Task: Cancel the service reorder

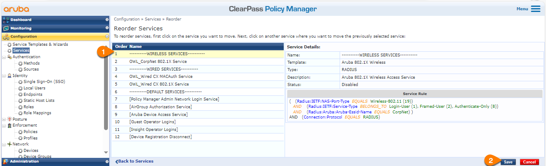Action: (529, 162)
